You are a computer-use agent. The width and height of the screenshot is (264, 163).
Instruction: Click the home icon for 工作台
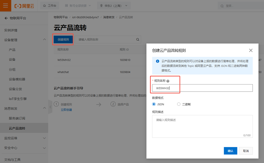tap(45, 6)
